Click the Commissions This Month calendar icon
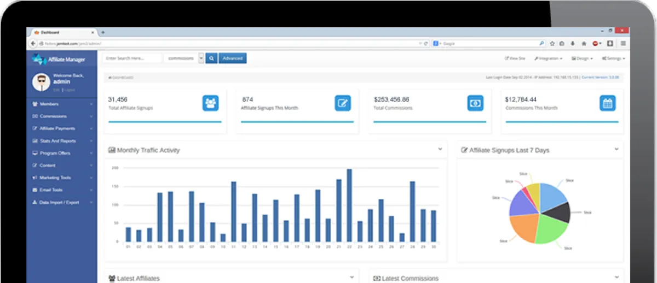The image size is (657, 283). click(x=607, y=103)
